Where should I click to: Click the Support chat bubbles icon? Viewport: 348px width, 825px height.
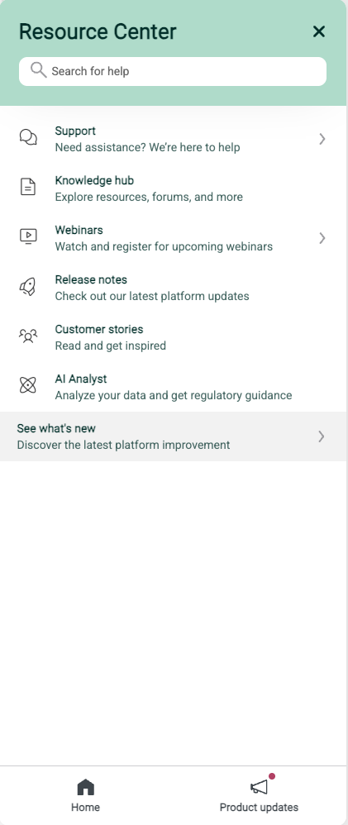(x=28, y=137)
